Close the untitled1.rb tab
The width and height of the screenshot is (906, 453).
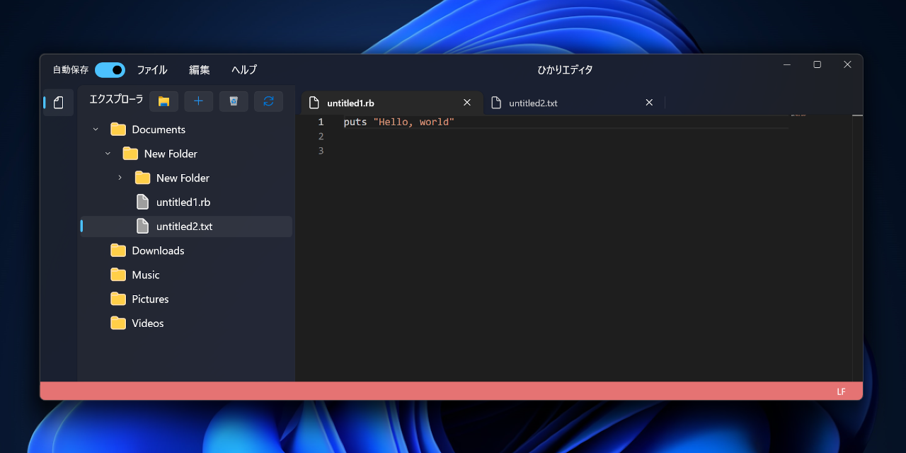[466, 103]
